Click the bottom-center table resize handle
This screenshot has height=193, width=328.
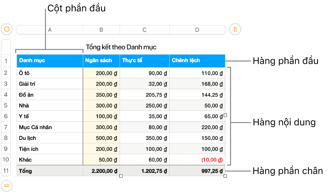[x=121, y=176]
